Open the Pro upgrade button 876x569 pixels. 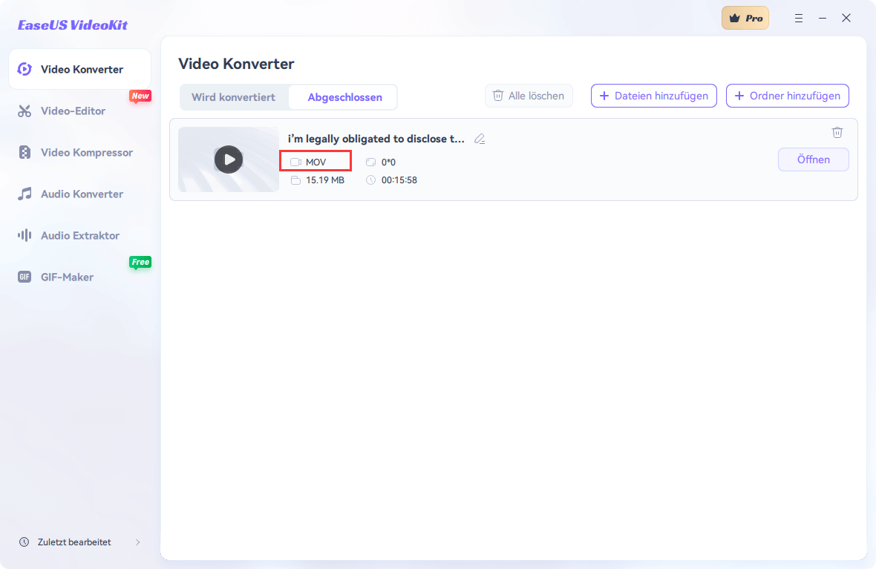[745, 18]
